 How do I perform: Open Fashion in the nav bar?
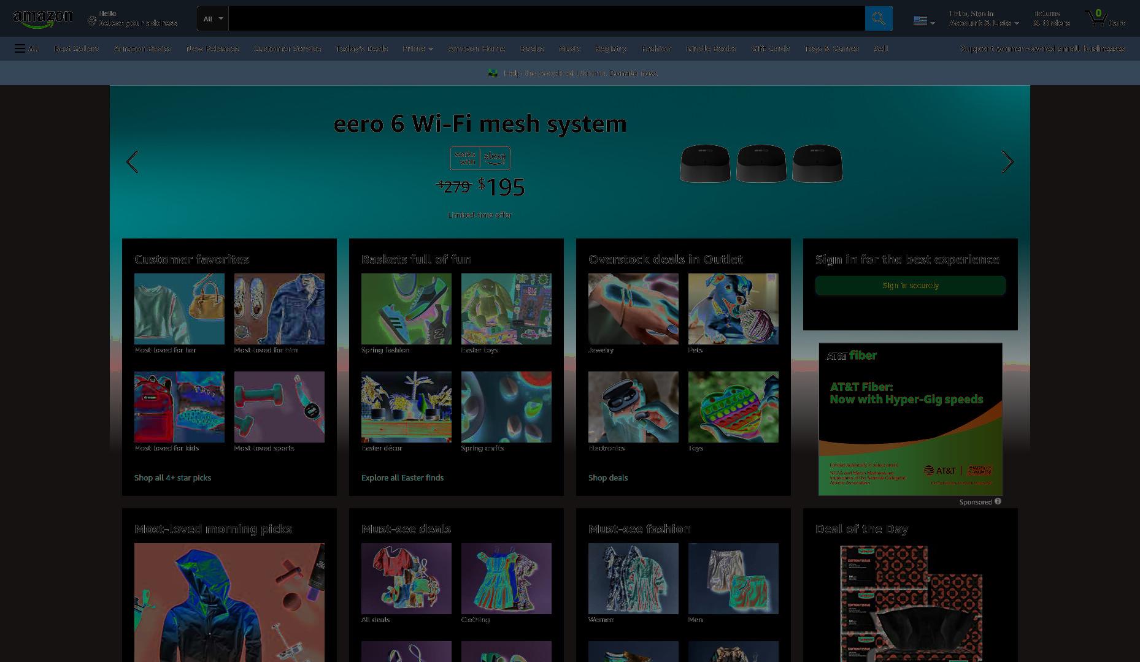pos(657,48)
